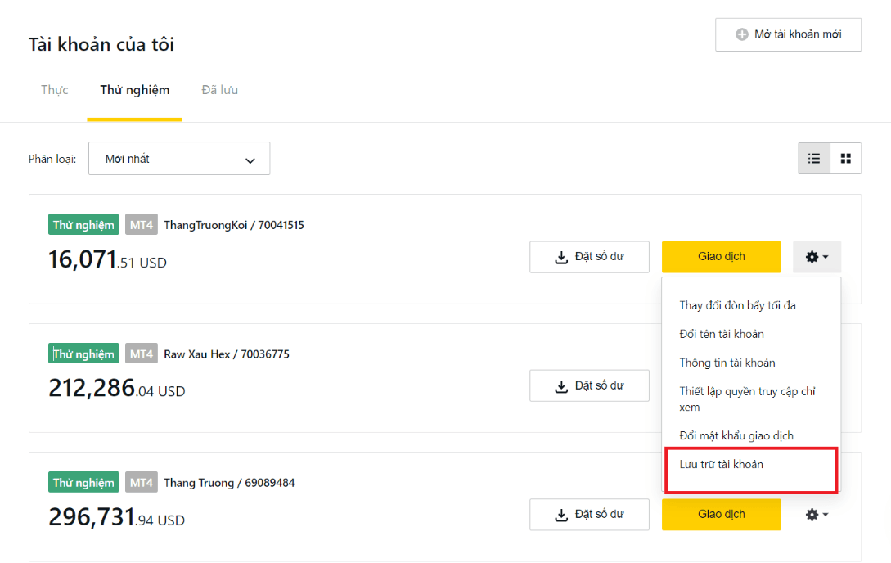Click the 296,731.94 USD balance
891x563 pixels.
[117, 517]
